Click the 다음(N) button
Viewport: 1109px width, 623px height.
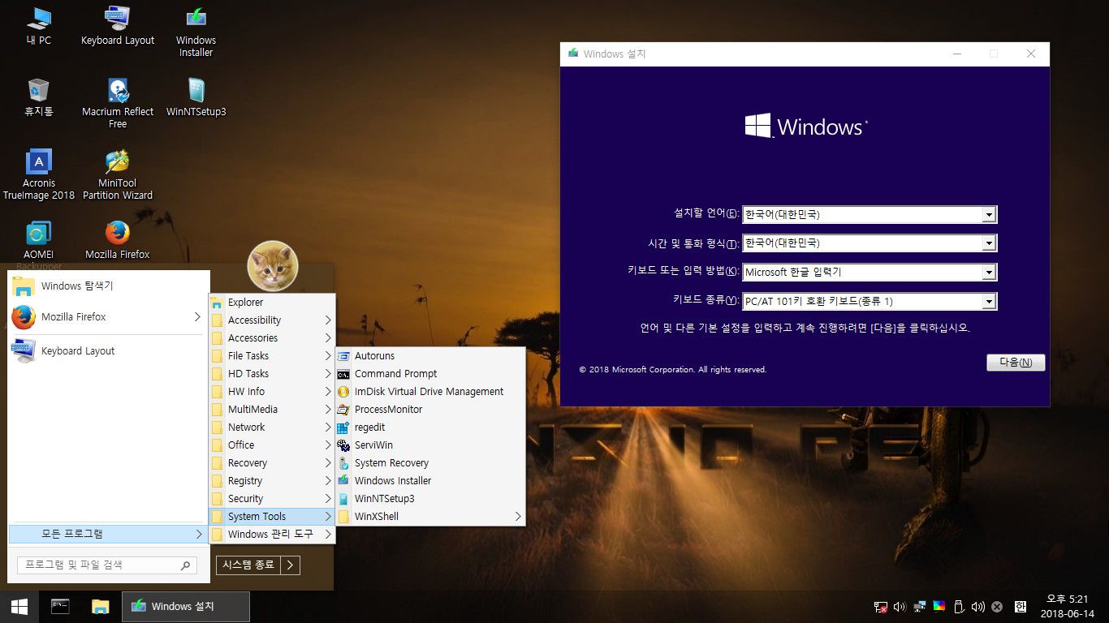coord(1016,363)
